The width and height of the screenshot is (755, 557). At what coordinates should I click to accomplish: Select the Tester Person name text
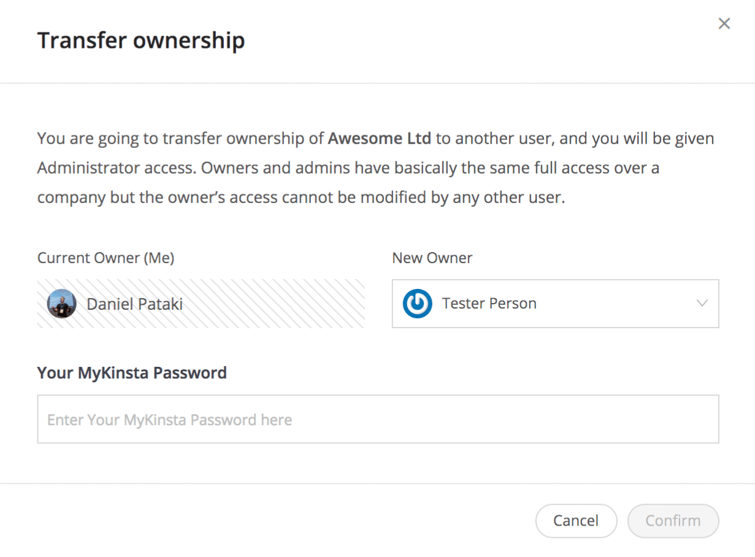489,304
